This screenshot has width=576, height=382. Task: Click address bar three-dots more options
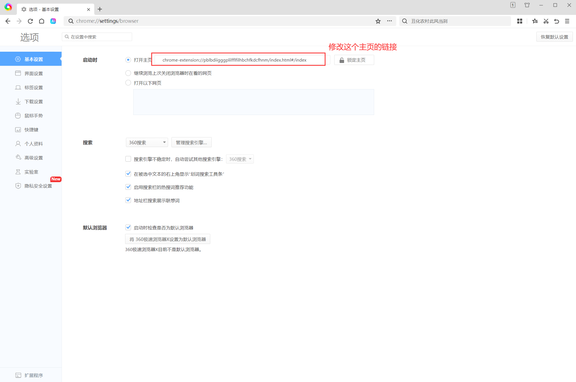(x=389, y=21)
